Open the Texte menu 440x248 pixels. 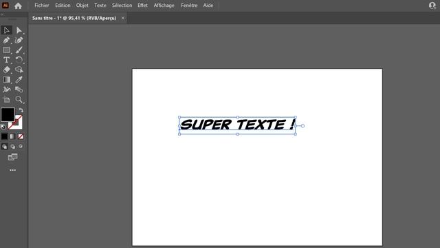click(100, 6)
